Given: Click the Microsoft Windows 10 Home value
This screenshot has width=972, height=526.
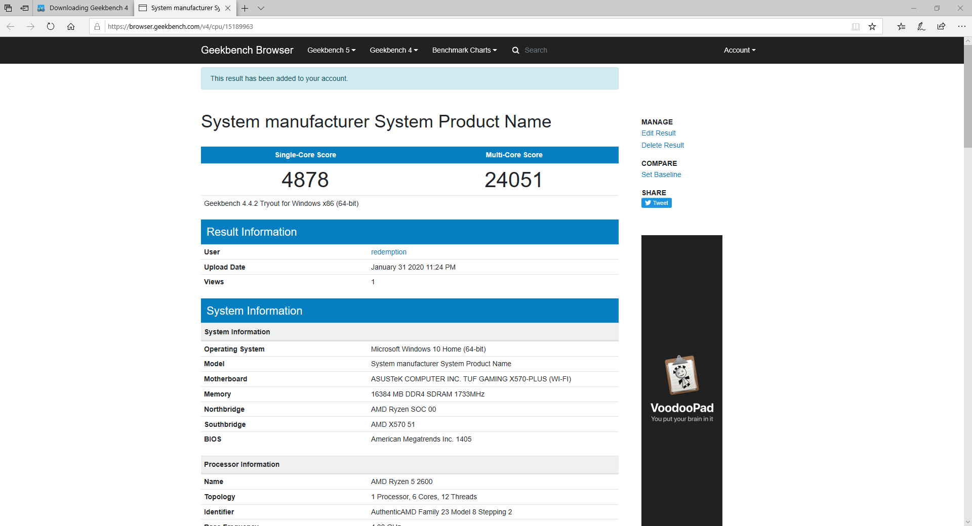Looking at the screenshot, I should click(428, 349).
